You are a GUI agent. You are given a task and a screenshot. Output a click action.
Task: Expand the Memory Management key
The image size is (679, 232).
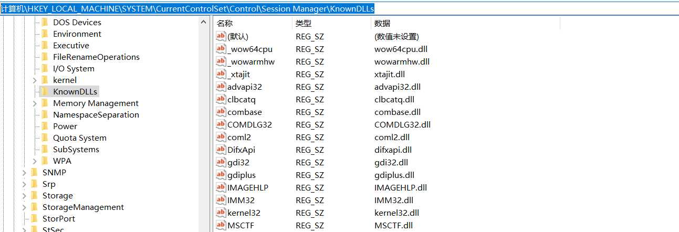tap(35, 103)
